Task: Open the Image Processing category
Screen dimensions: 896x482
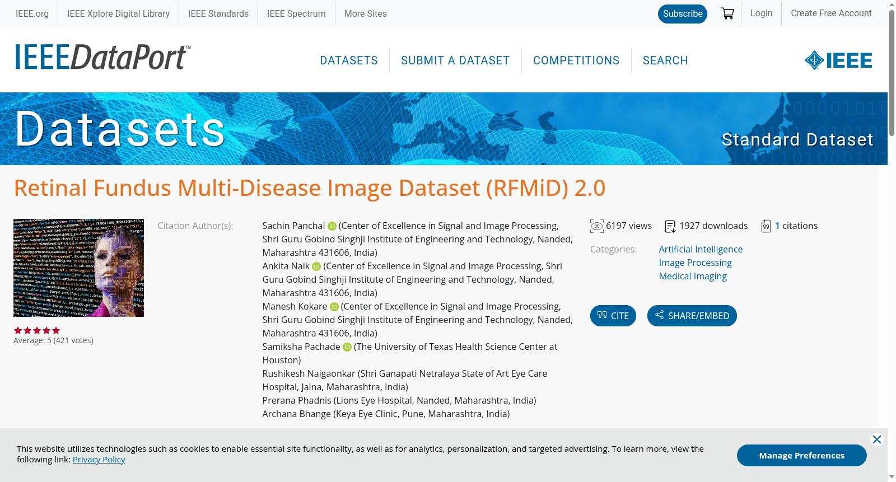Action: [x=695, y=263]
